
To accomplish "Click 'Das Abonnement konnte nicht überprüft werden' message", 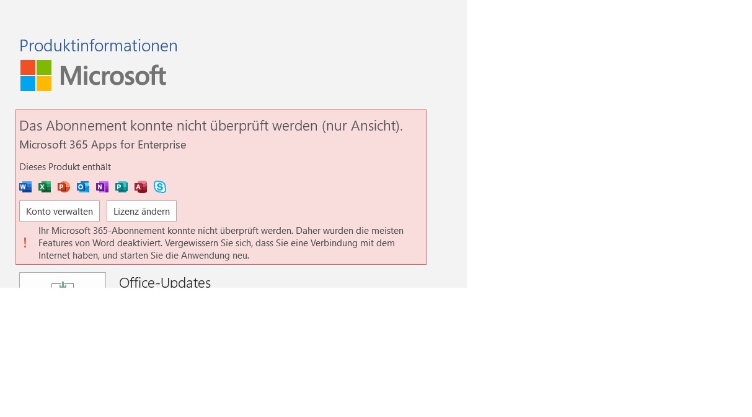I will pyautogui.click(x=211, y=126).
